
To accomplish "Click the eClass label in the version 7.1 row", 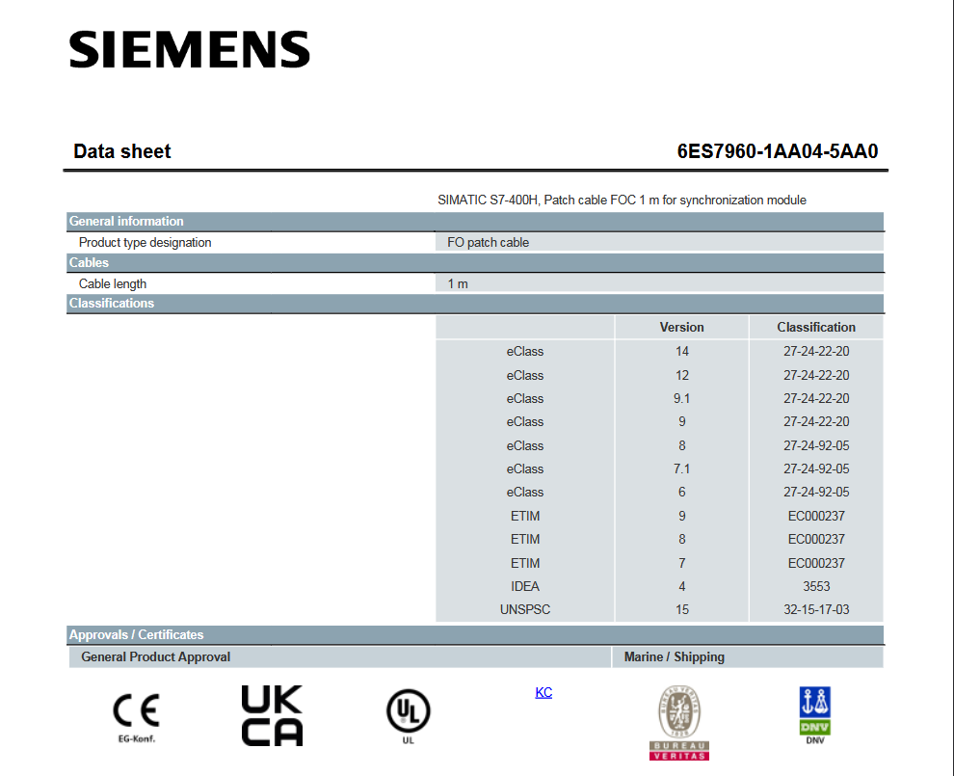I will point(525,468).
